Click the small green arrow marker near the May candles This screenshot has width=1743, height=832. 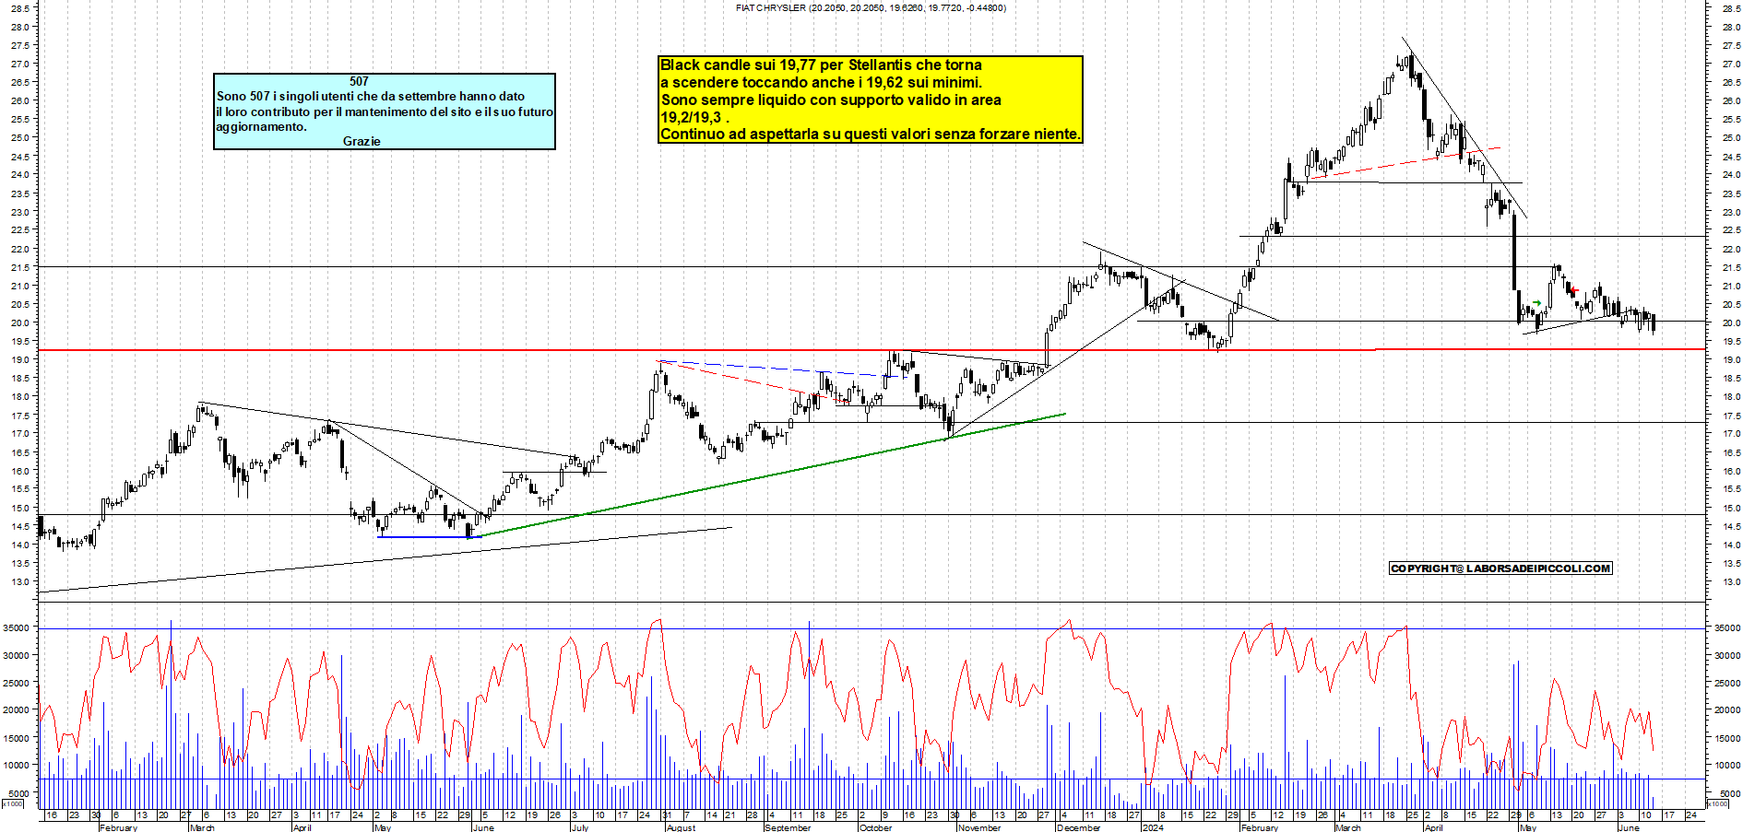click(x=1536, y=303)
